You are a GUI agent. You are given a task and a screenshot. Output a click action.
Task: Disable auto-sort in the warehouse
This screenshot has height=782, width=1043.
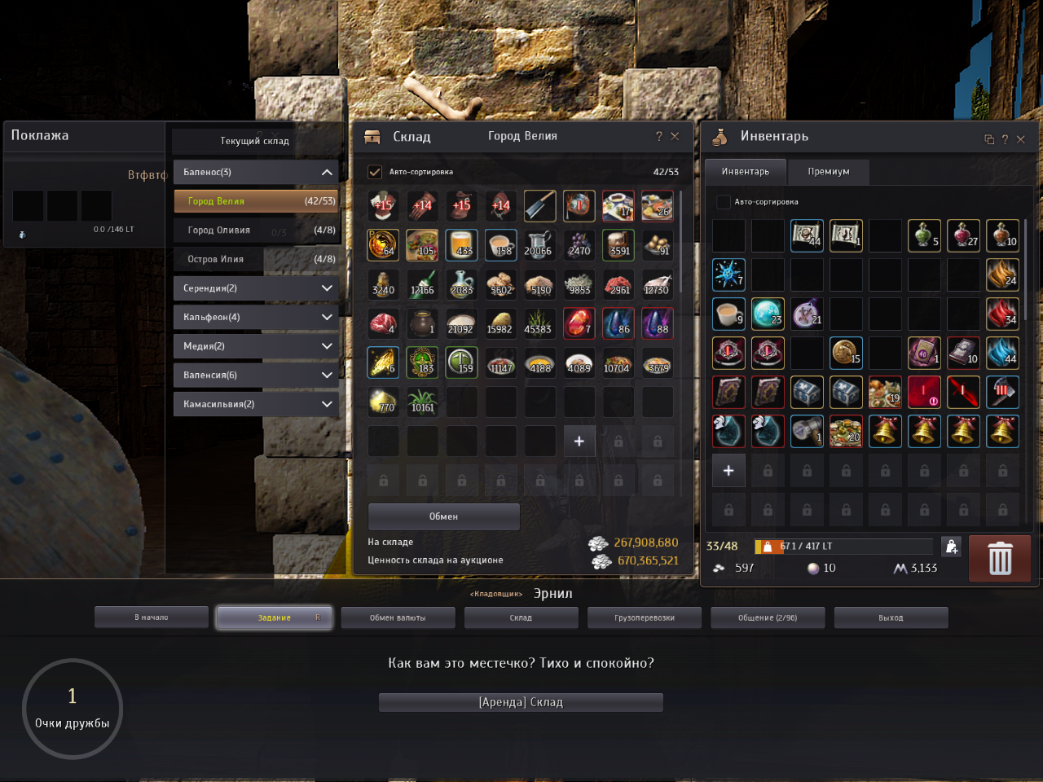375,172
